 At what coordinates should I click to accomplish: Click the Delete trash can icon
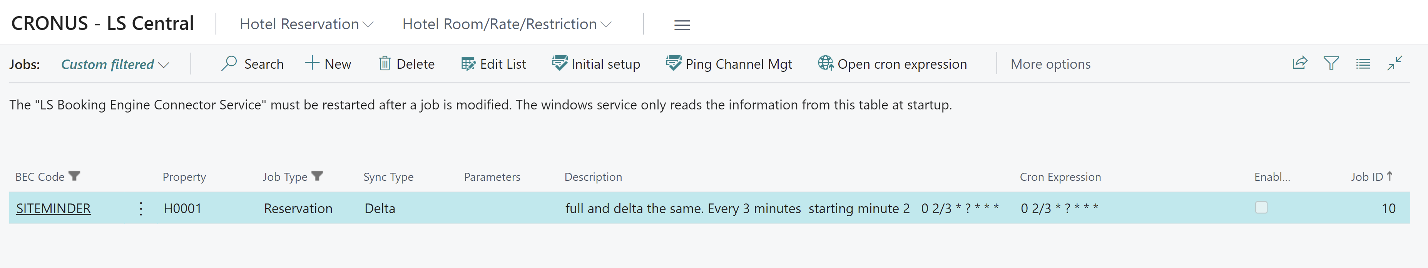click(x=385, y=64)
